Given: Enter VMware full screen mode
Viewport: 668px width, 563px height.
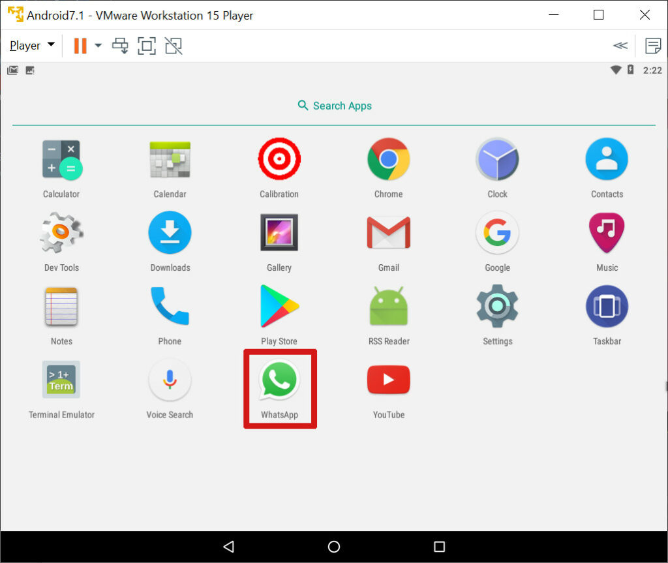Looking at the screenshot, I should pyautogui.click(x=147, y=46).
